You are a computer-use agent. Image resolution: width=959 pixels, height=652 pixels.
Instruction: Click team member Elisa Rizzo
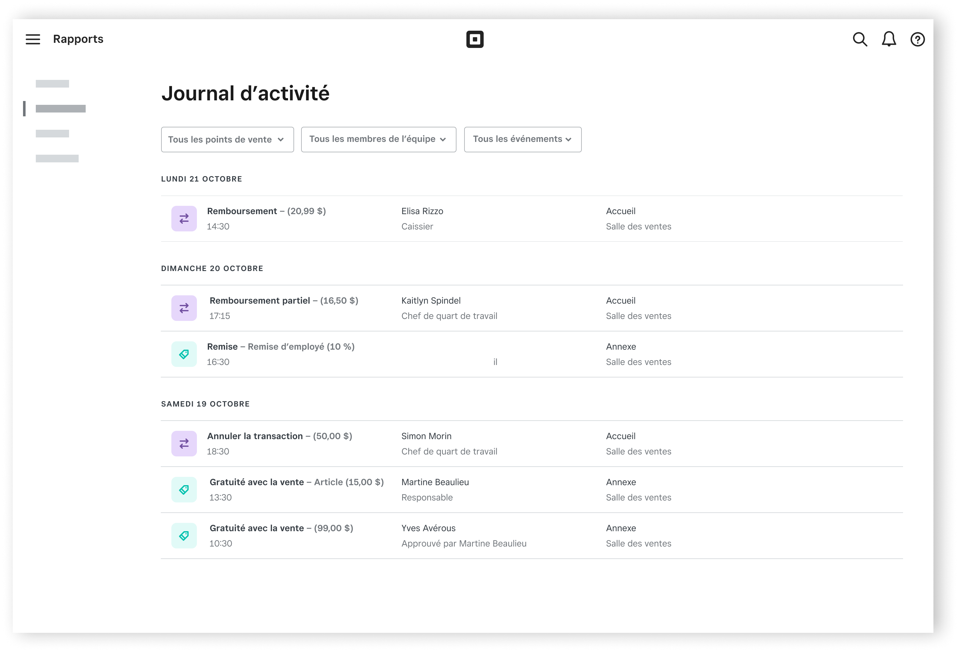pos(422,211)
